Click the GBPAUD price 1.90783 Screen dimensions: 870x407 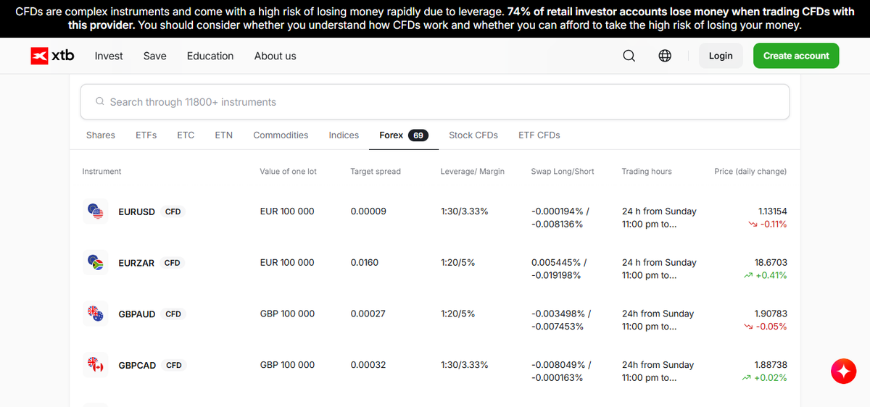click(771, 314)
